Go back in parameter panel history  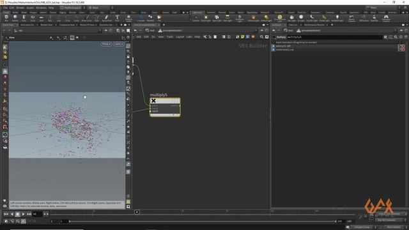pos(274,31)
